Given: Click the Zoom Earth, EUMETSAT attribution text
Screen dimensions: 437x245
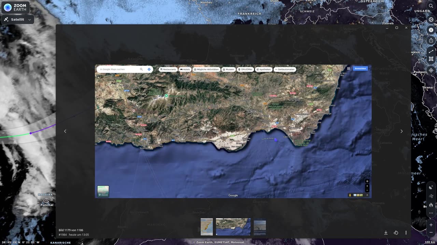Looking at the screenshot, I should pyautogui.click(x=218, y=242).
